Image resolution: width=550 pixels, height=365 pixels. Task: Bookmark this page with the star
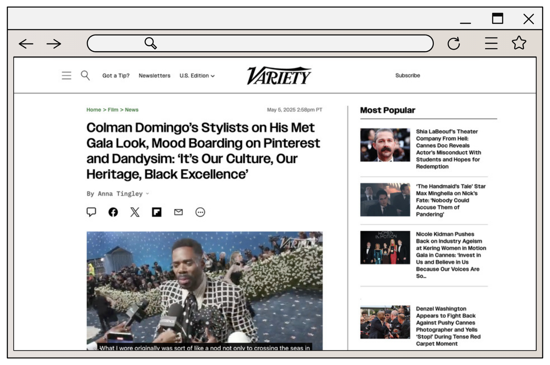coord(519,43)
